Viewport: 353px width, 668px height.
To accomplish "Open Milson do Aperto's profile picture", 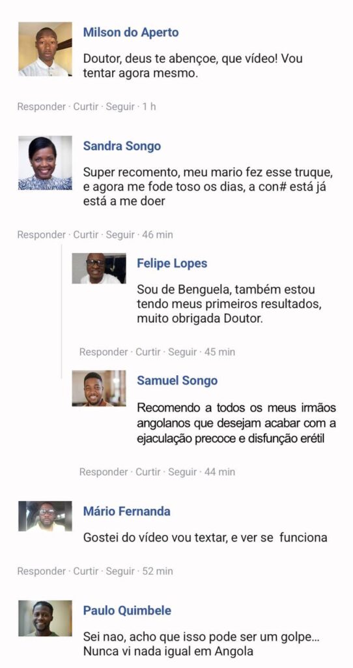I will click(45, 49).
